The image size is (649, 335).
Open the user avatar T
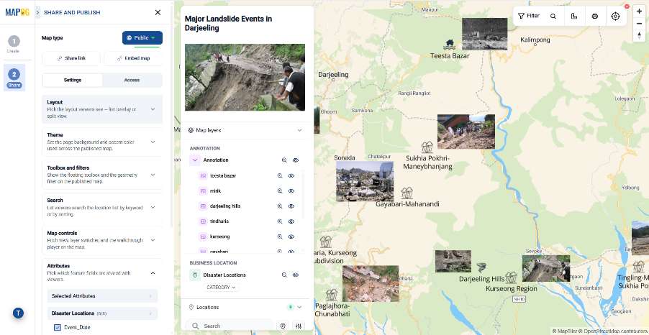[x=18, y=313]
